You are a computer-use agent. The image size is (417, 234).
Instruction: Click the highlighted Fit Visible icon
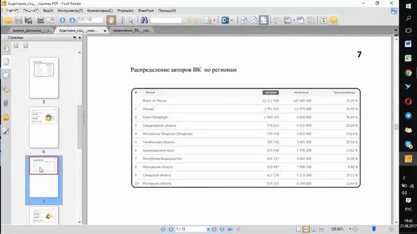263,20
